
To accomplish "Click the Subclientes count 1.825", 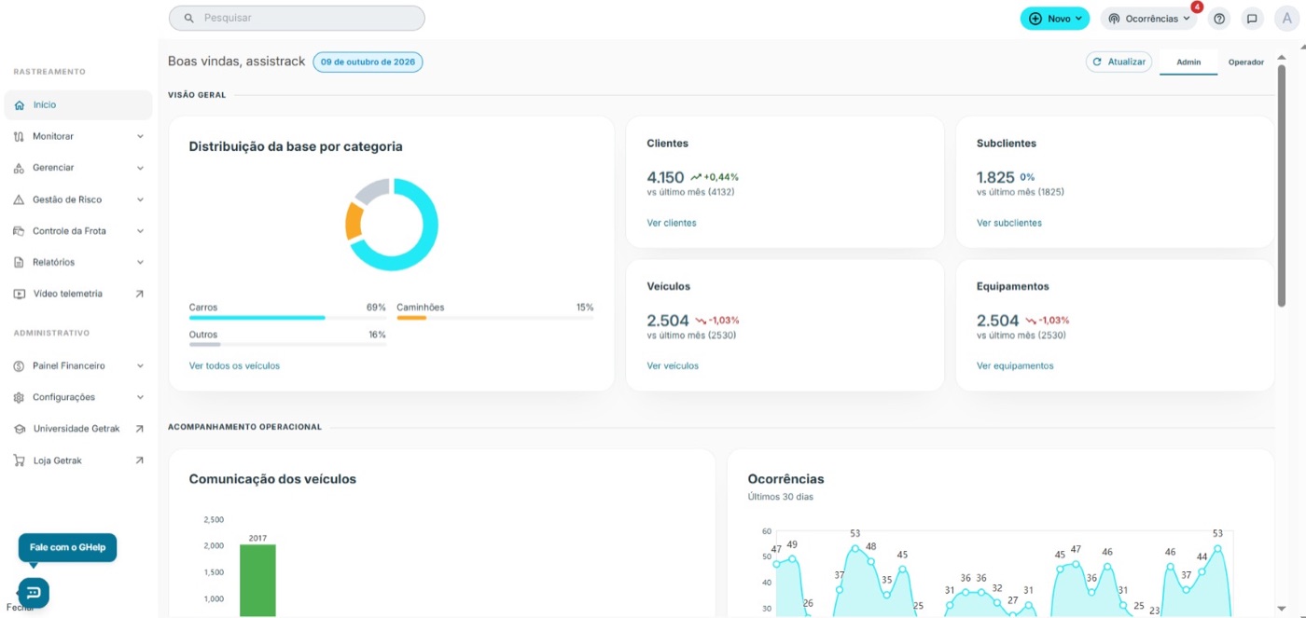I will (995, 177).
